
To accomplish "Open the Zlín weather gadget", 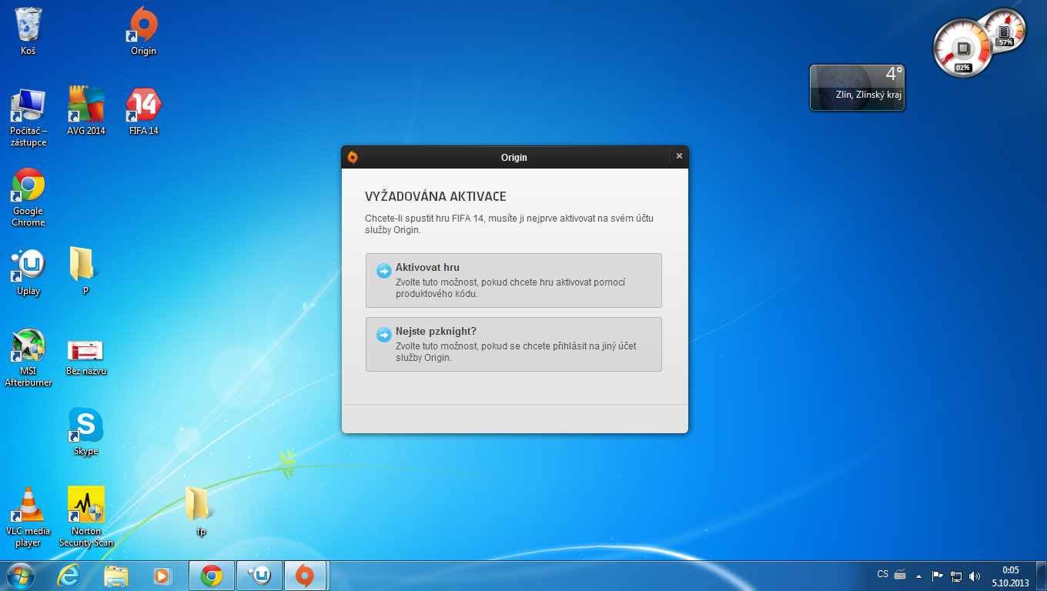I will click(857, 87).
